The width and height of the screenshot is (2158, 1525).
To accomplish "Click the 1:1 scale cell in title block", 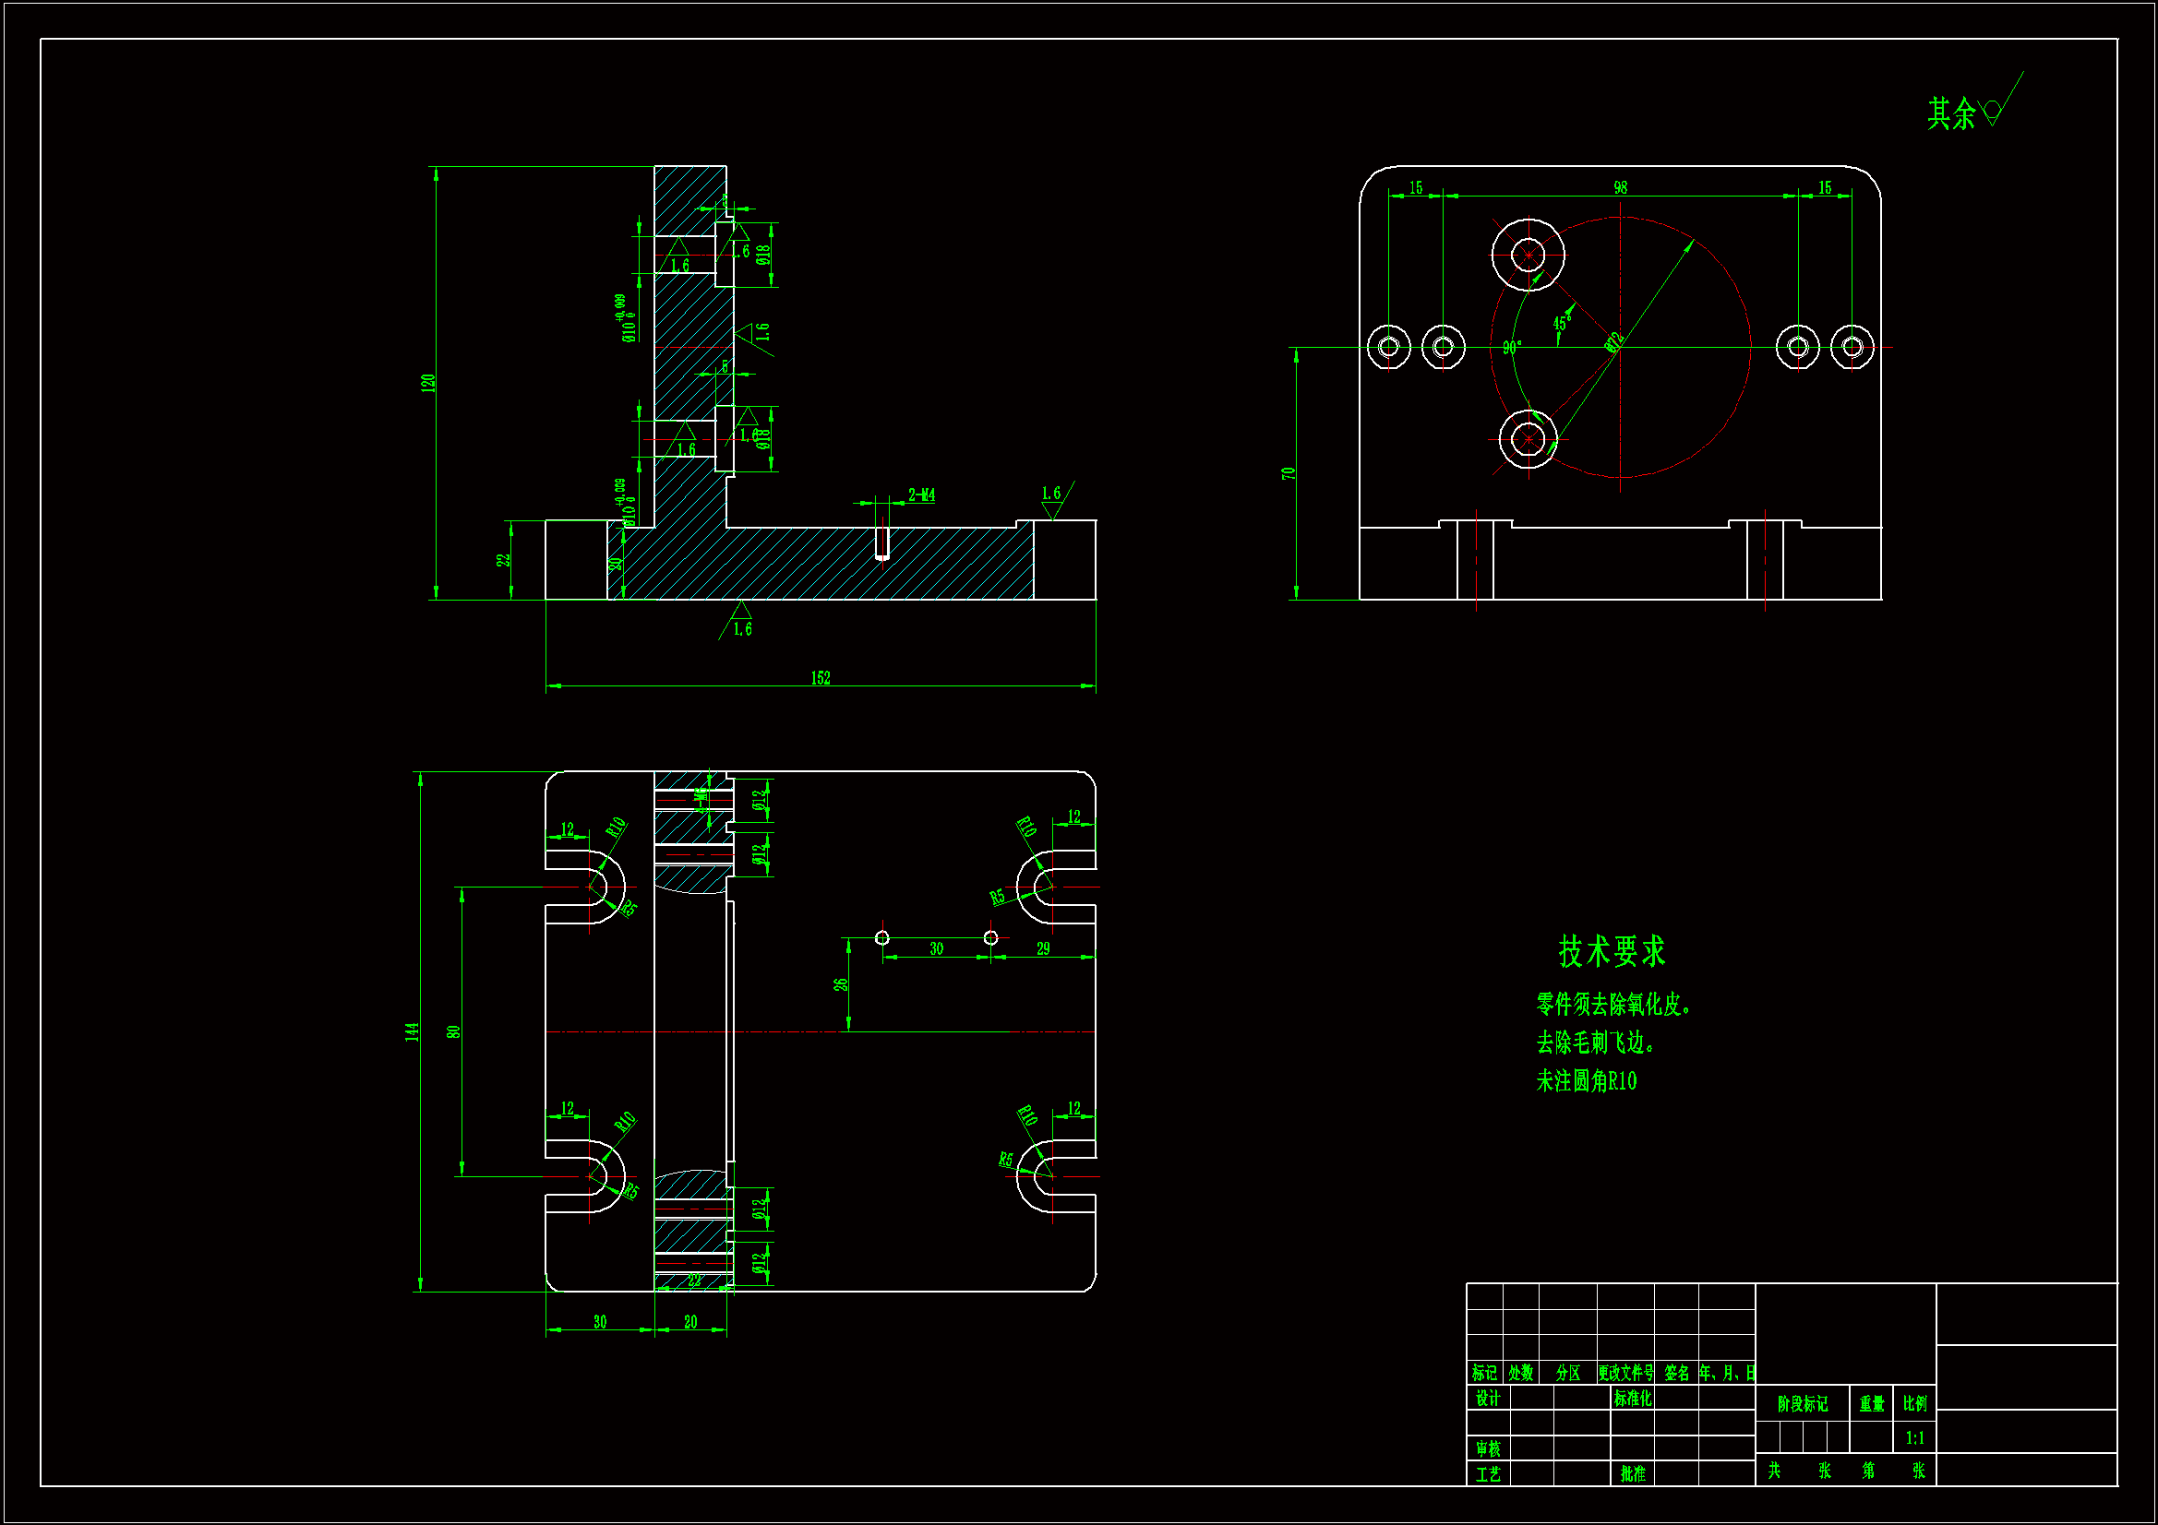I will (x=1914, y=1437).
